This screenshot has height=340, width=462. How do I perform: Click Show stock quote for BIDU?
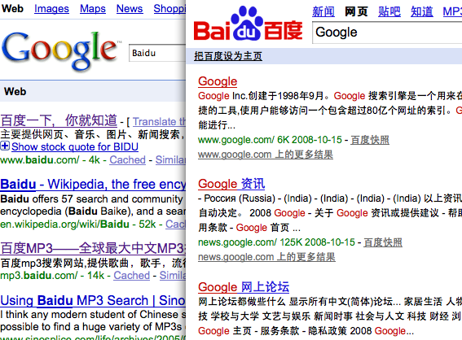75,146
